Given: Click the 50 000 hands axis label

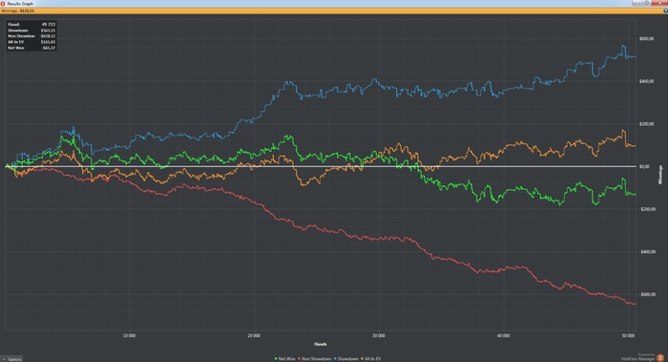Looking at the screenshot, I should point(628,335).
